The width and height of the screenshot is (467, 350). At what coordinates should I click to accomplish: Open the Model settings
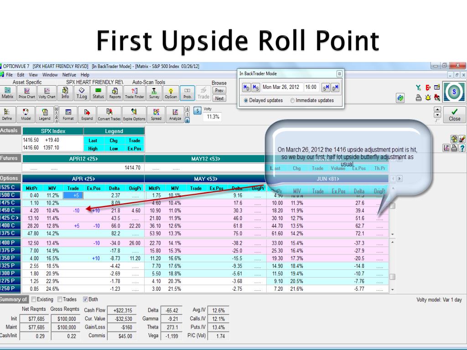(26, 114)
